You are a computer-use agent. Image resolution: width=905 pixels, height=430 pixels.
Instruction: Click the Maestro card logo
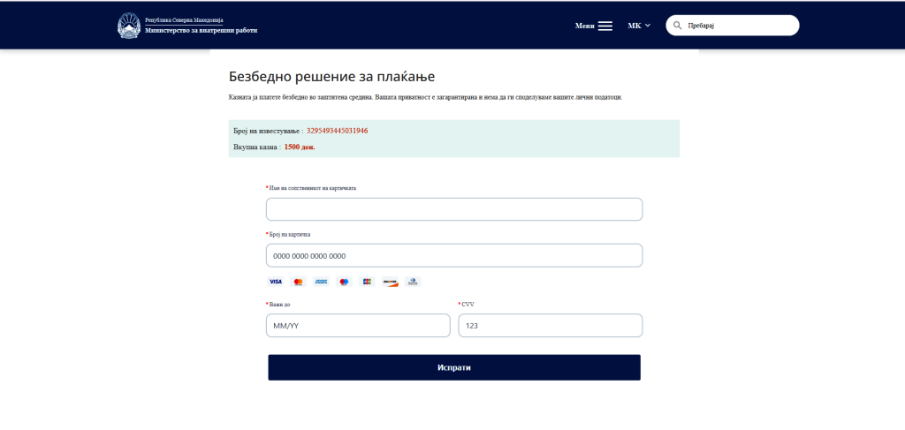(344, 282)
